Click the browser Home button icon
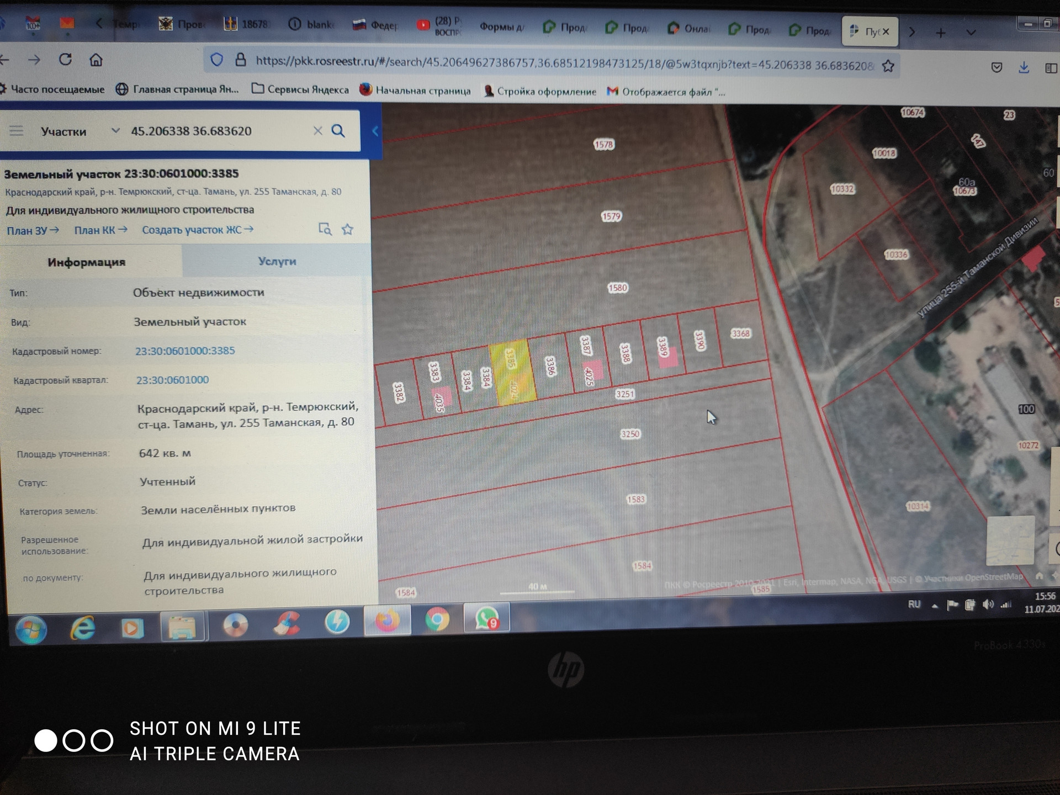The height and width of the screenshot is (795, 1060). click(96, 60)
